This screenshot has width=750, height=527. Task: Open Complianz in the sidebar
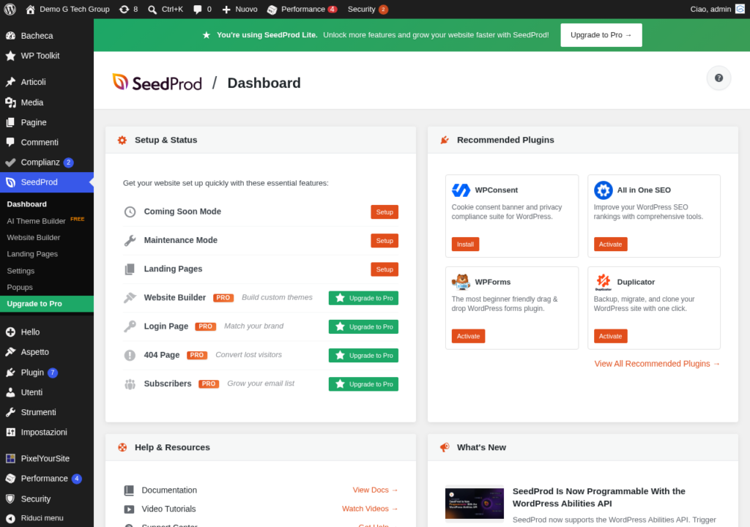(x=47, y=162)
